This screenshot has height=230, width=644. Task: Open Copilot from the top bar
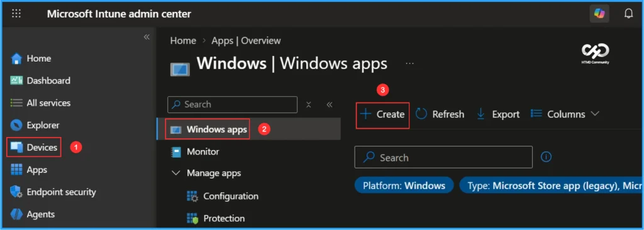599,14
